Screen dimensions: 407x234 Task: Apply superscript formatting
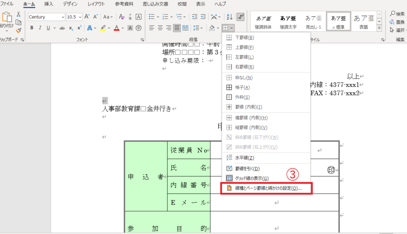click(x=79, y=28)
